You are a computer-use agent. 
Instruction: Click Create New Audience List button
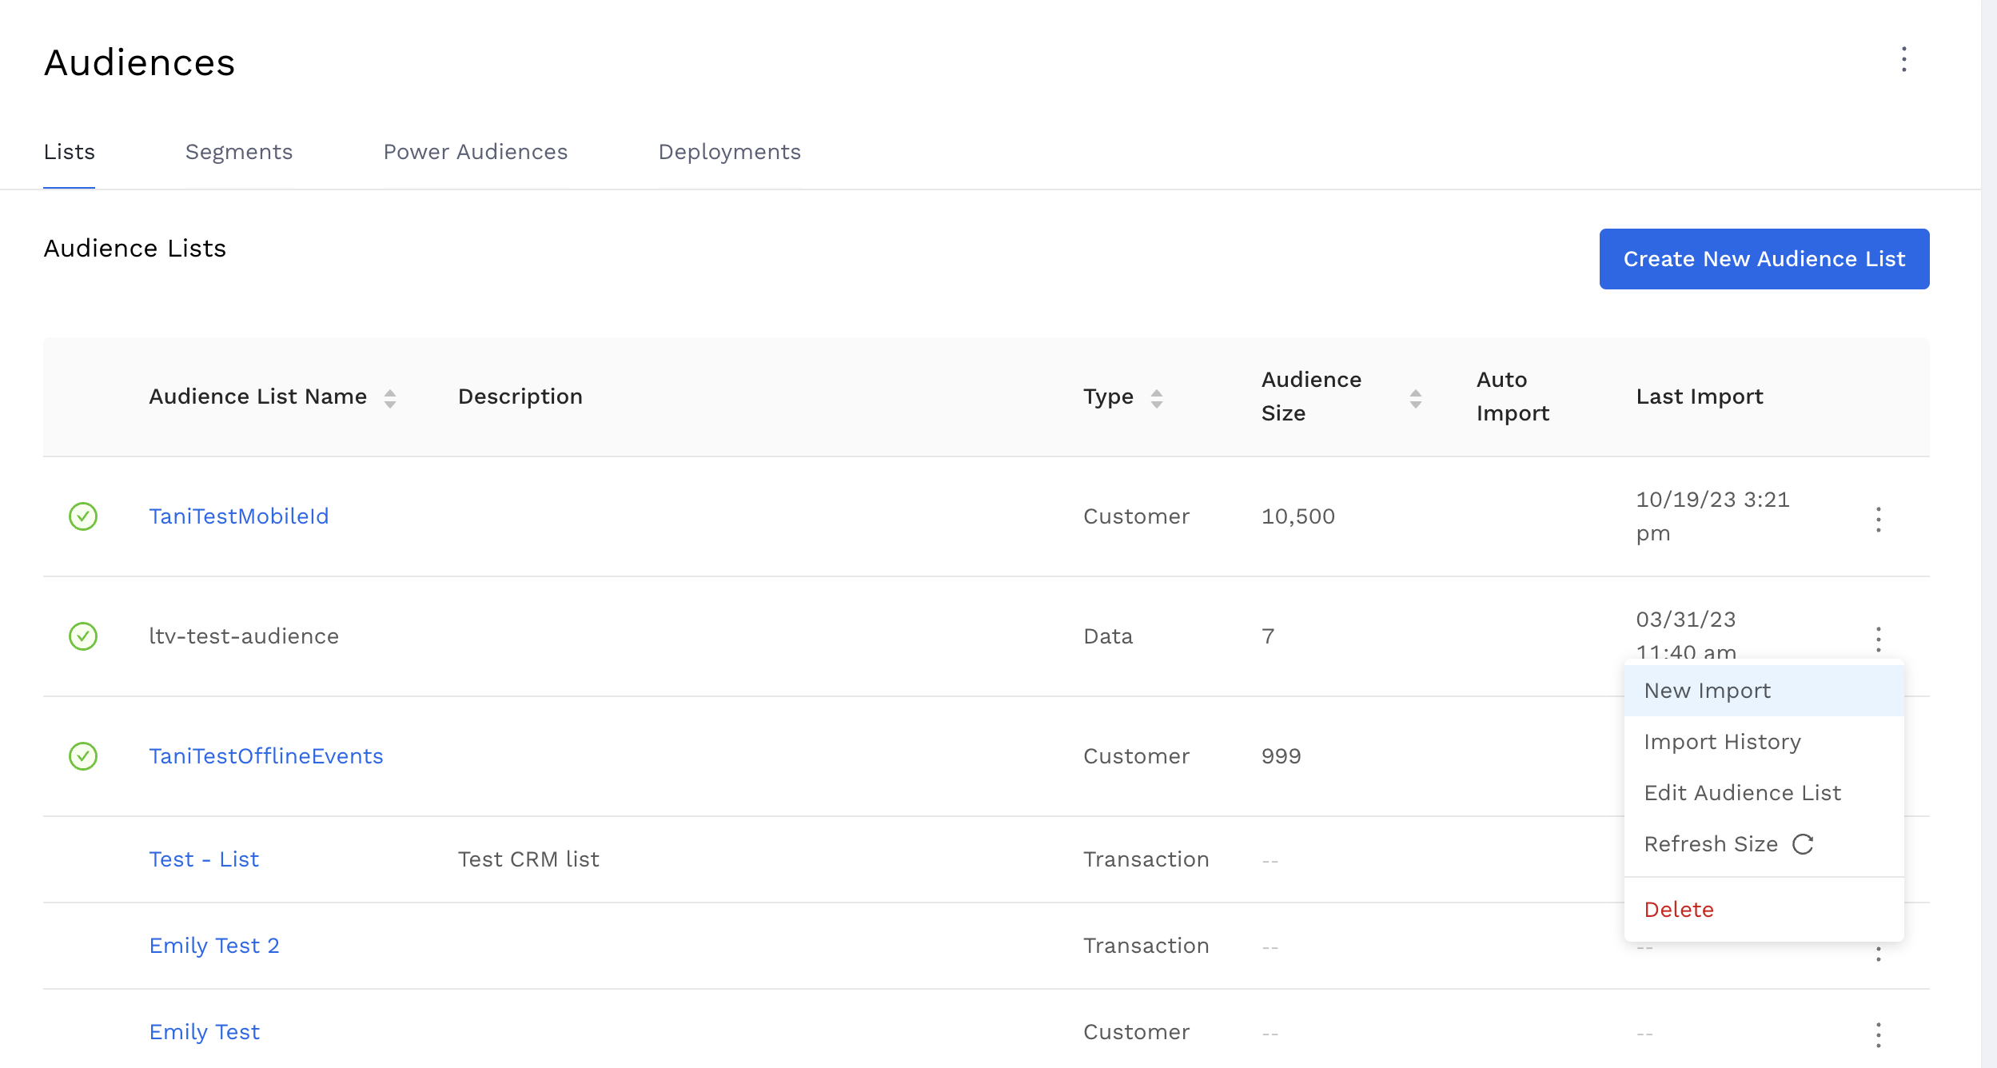pos(1764,259)
